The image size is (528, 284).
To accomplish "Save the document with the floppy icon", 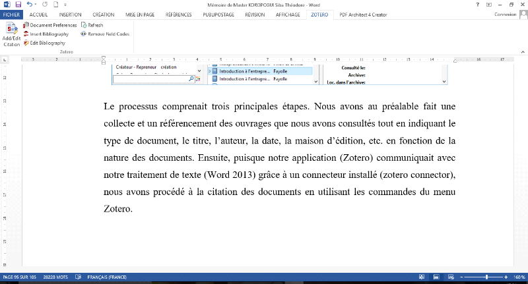I will point(18,4).
